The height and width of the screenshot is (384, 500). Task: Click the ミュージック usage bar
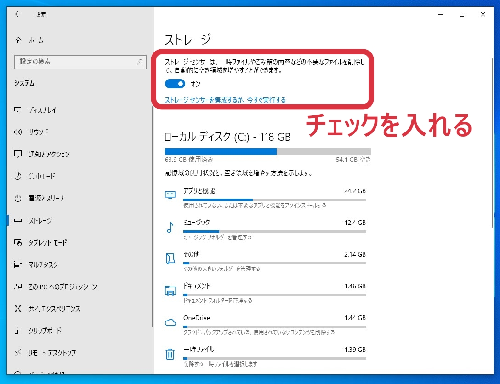click(274, 231)
